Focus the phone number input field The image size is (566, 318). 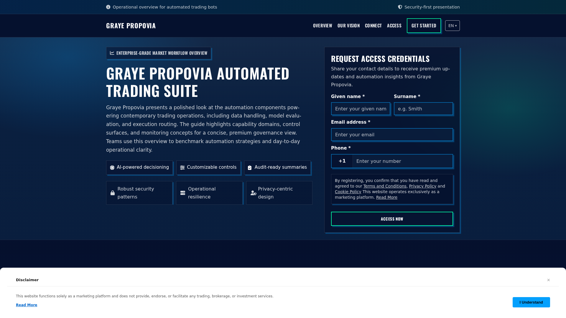click(403, 161)
